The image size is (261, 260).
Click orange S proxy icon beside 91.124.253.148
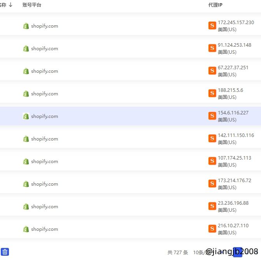(x=212, y=48)
